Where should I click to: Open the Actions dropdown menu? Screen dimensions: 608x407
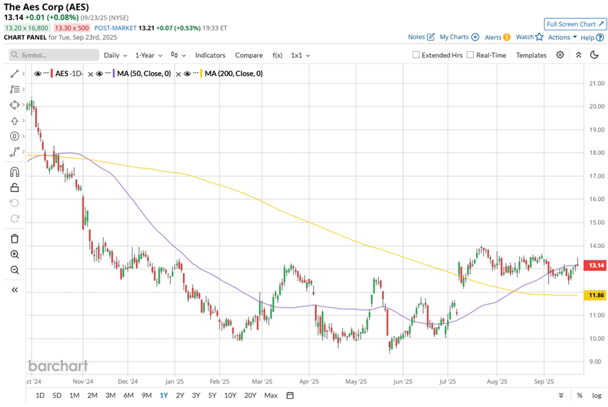[562, 38]
